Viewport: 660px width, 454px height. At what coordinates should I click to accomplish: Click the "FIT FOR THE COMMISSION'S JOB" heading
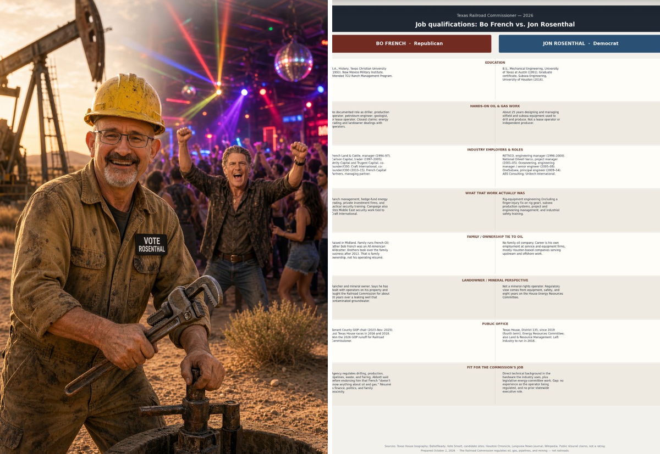point(495,367)
